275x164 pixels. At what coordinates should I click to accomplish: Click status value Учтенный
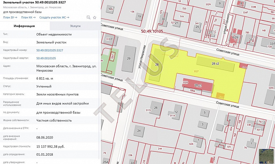point(44,86)
